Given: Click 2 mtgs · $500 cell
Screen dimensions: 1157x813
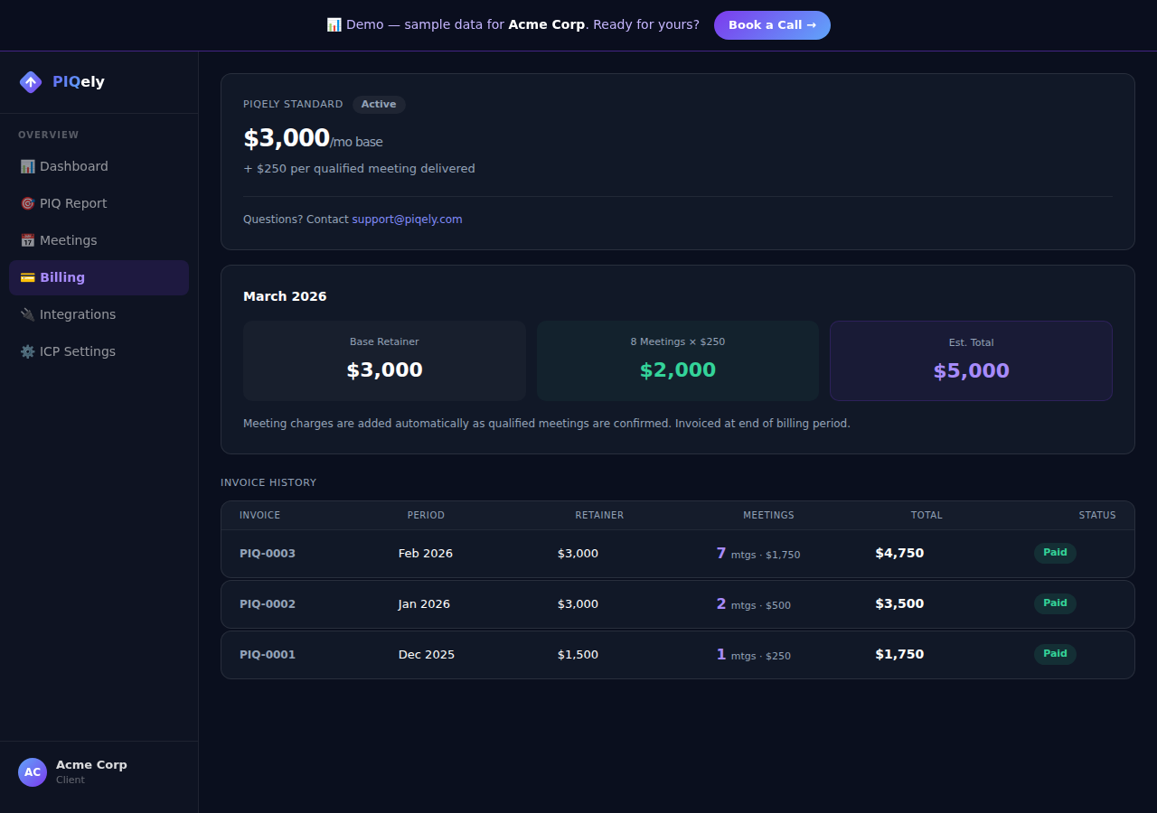Looking at the screenshot, I should coord(754,604).
